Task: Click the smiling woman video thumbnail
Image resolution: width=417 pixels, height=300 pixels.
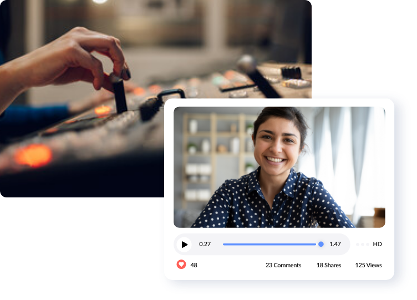Action: pyautogui.click(x=279, y=167)
